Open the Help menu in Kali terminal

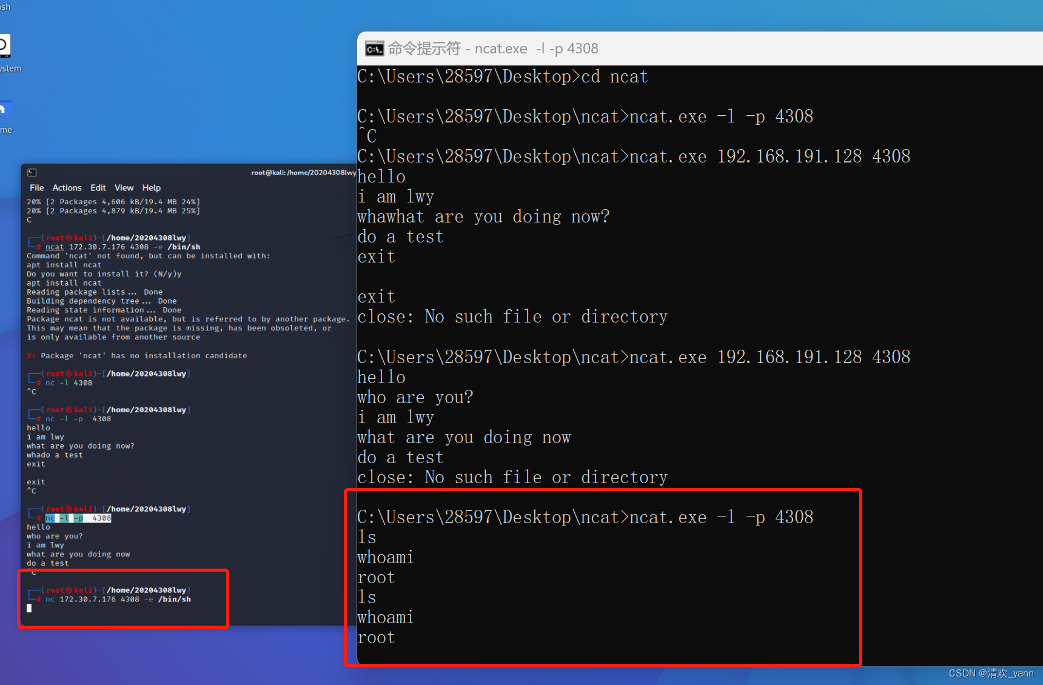click(x=152, y=188)
